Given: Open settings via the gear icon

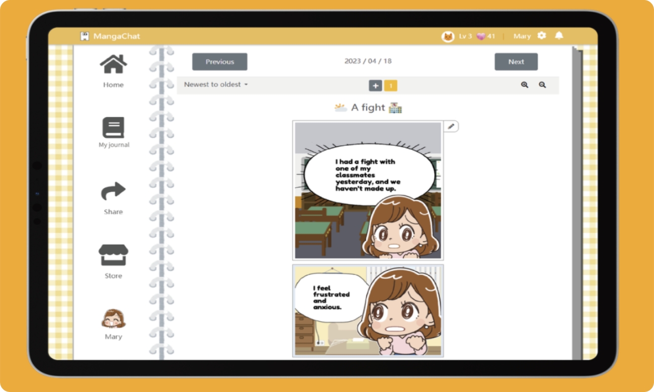Looking at the screenshot, I should point(542,36).
